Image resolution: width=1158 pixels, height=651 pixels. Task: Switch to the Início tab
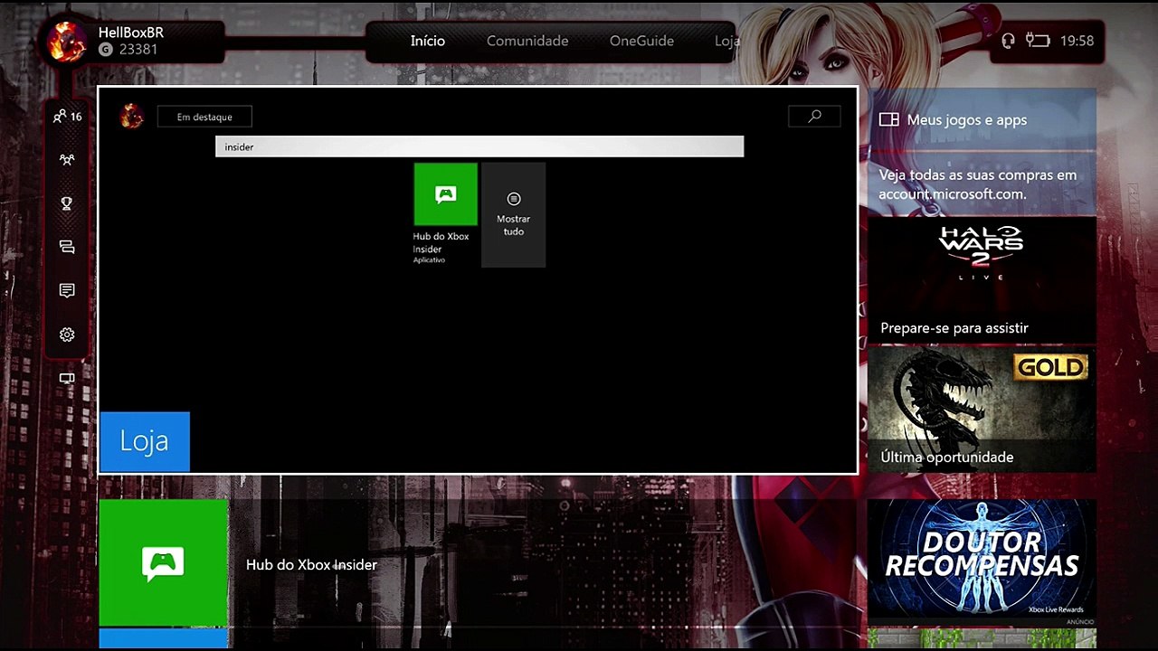pyautogui.click(x=427, y=41)
